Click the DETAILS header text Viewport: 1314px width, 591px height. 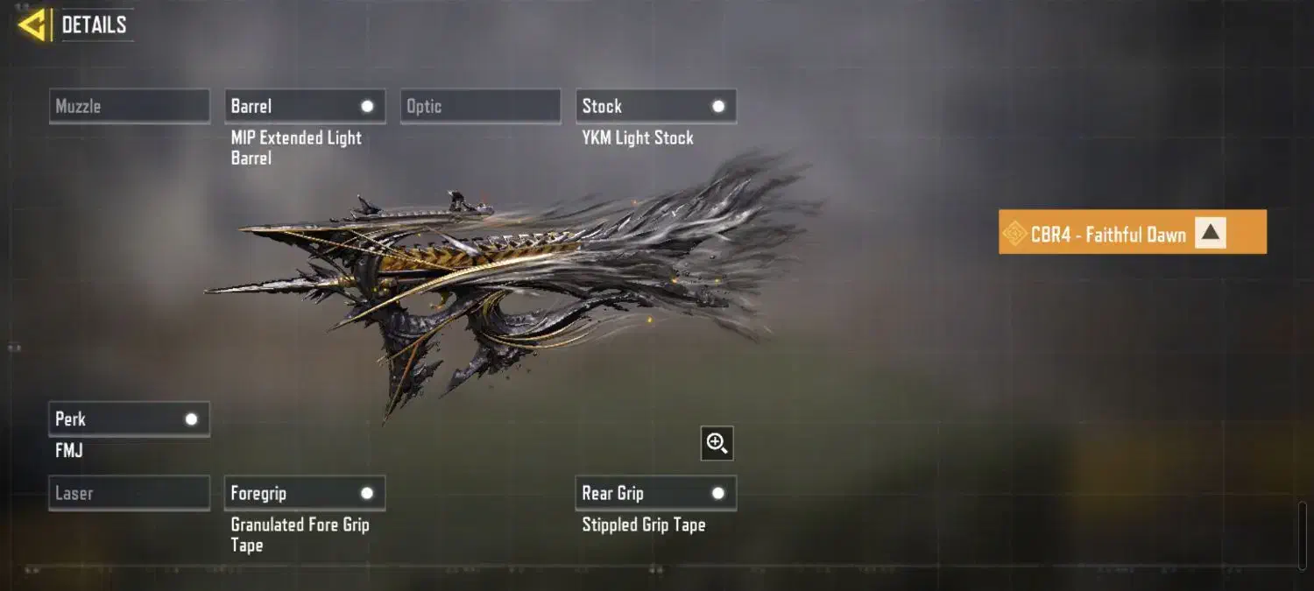tap(94, 25)
